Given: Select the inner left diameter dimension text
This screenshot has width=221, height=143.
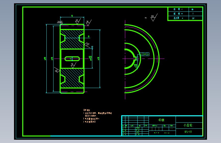Looking at the screenshot, I should pyautogui.click(x=52, y=59).
